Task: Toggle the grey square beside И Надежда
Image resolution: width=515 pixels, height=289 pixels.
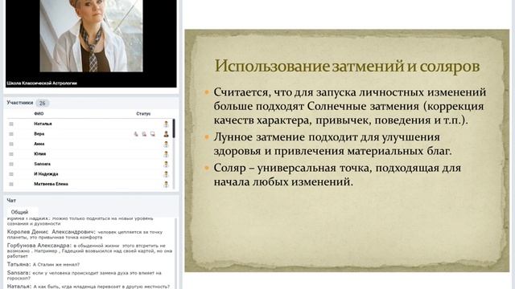Action: [x=11, y=174]
